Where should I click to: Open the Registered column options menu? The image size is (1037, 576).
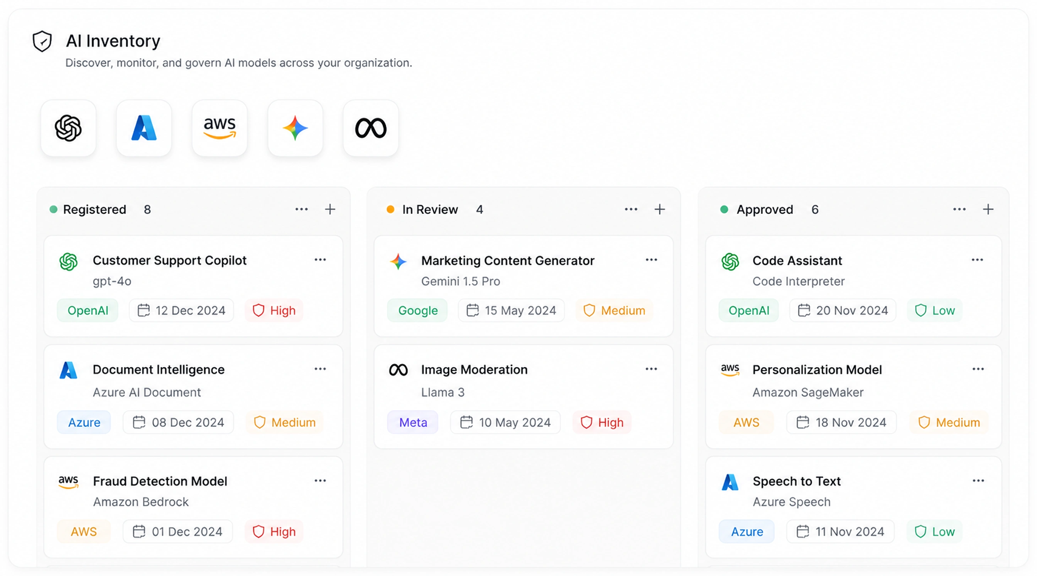coord(302,209)
